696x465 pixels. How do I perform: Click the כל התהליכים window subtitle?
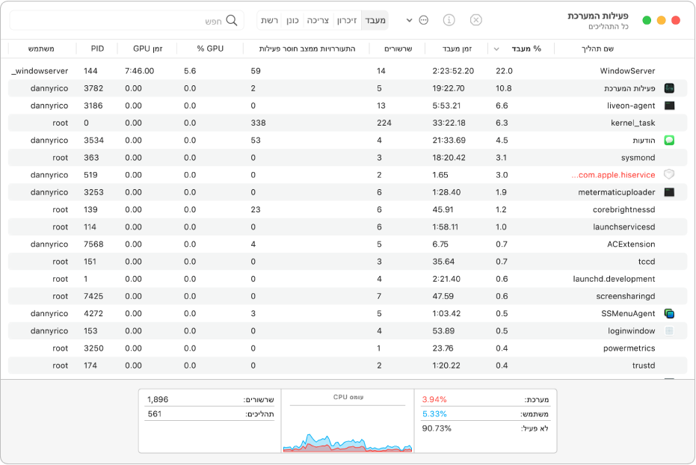click(x=608, y=27)
